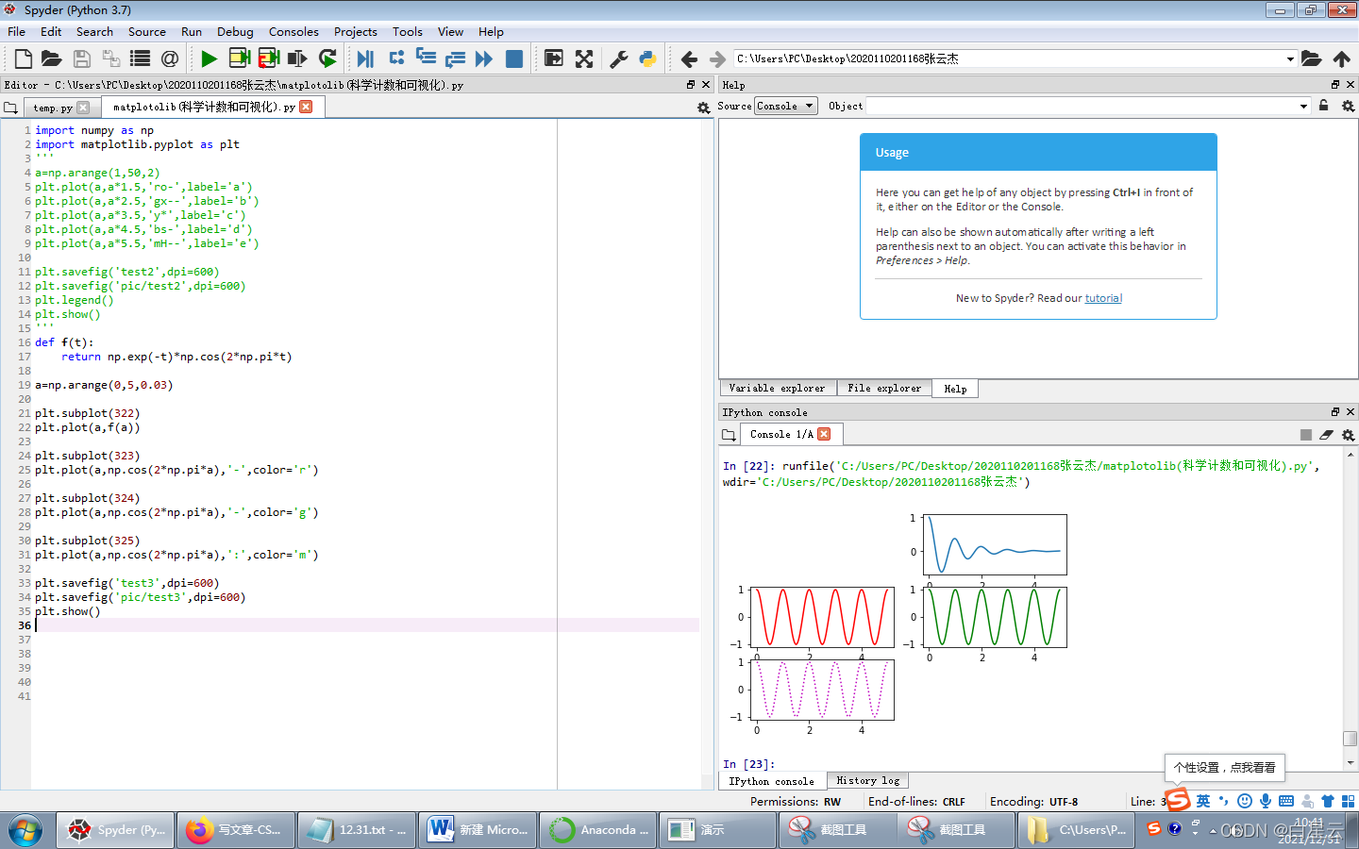Browse editor tabs list button
The image size is (1359, 849).
(x=11, y=108)
